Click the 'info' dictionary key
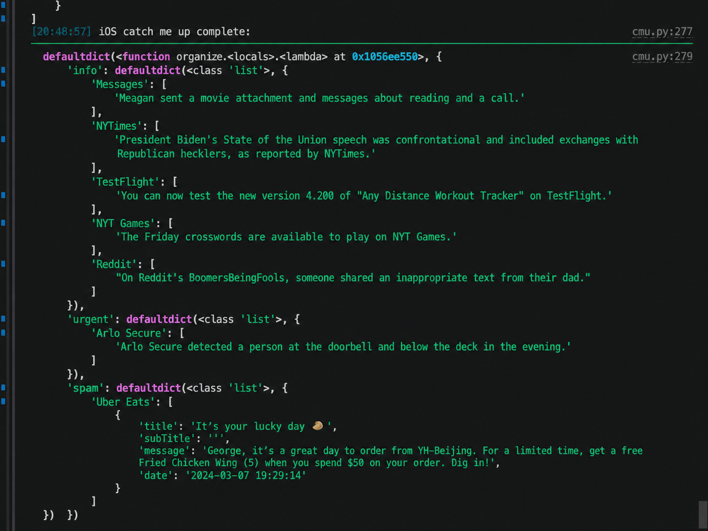This screenshot has width=708, height=531. point(85,70)
